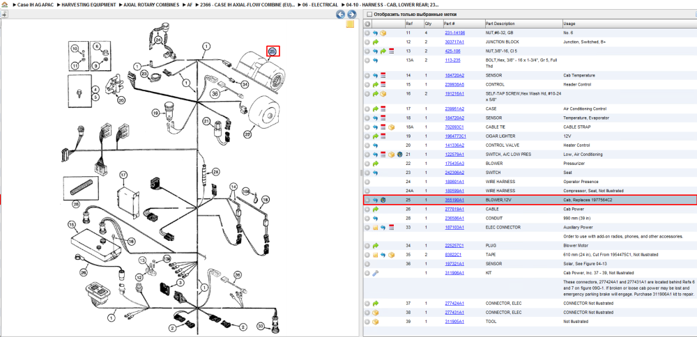Viewport: 697px width, 337px height.
Task: Click green arrow on CABLE ref 26 row
Action: click(375, 209)
